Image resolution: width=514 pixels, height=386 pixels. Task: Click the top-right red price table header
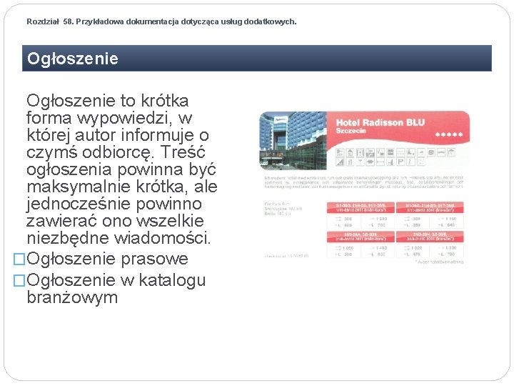pos(430,207)
